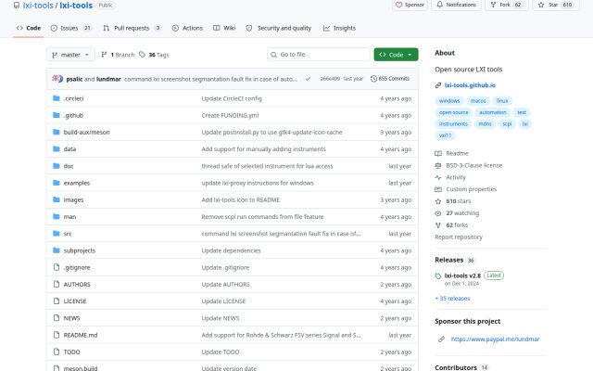Click the Go to file search field
This screenshot has width=593, height=371.
319,55
